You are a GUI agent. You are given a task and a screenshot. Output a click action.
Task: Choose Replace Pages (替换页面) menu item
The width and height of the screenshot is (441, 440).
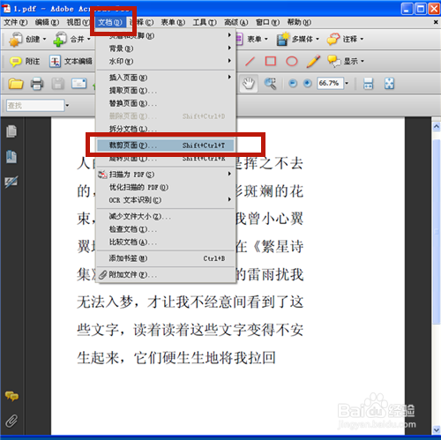click(166, 103)
